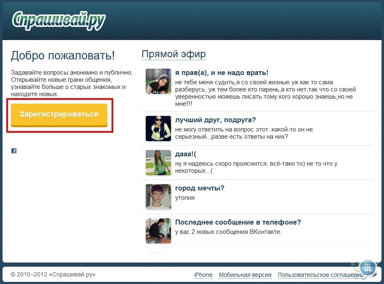
Task: Open question 'я прав(а), и не надо врать!'
Action: [x=221, y=73]
